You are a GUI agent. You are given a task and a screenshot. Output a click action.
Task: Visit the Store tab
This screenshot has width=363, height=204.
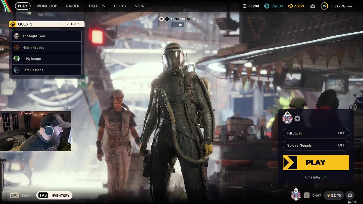point(141,6)
